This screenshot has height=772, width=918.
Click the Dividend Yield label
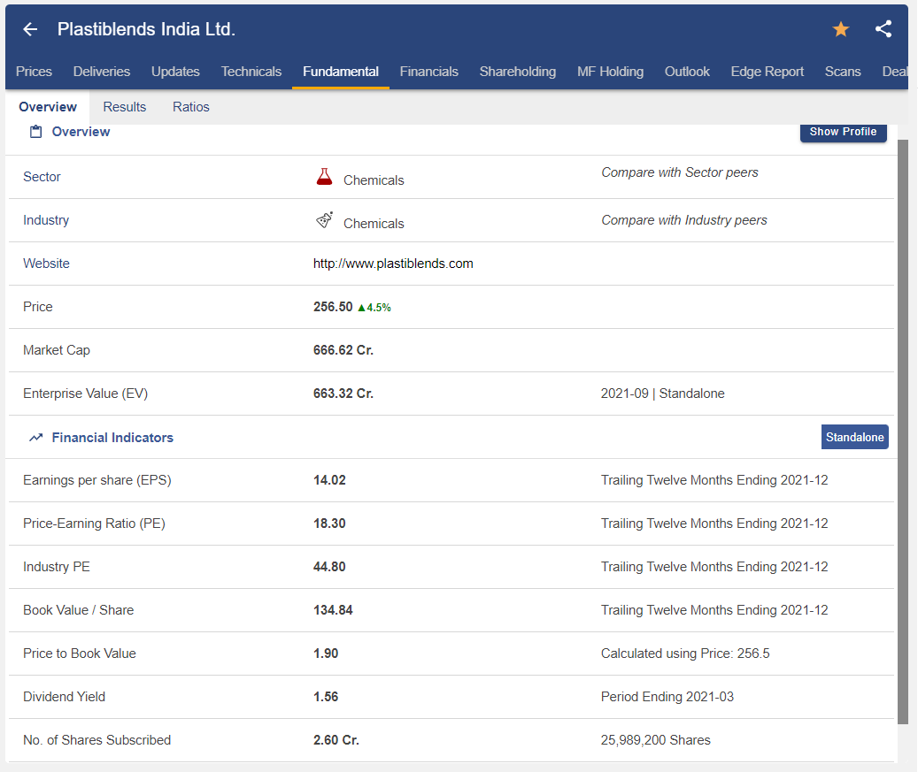pyautogui.click(x=65, y=697)
